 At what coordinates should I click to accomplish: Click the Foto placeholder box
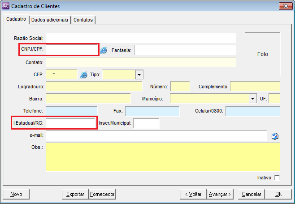tap(262, 54)
